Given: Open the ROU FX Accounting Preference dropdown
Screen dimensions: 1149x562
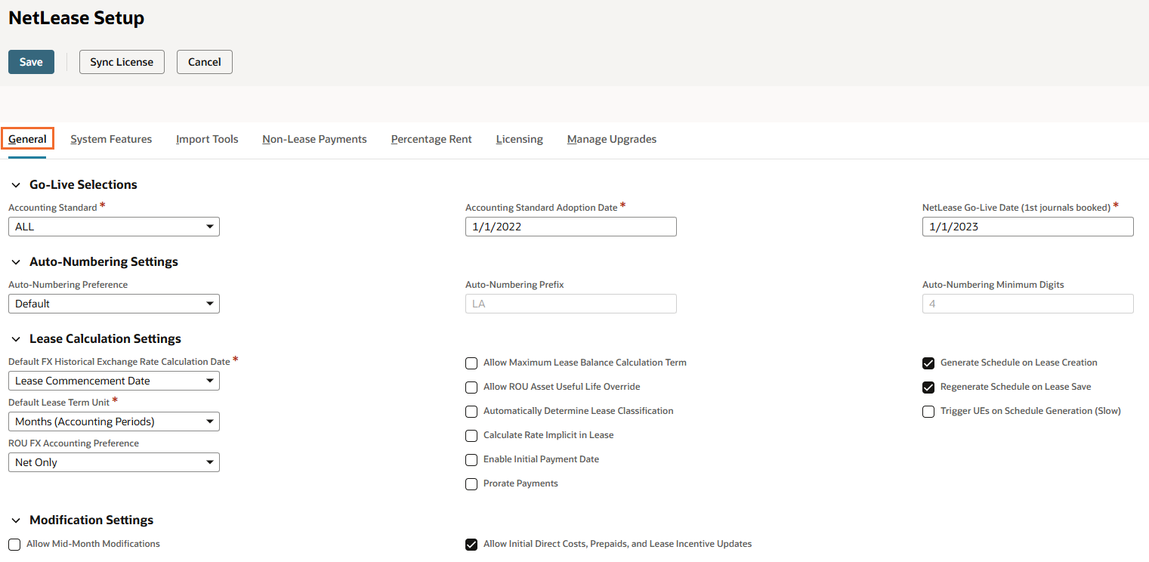Looking at the screenshot, I should point(114,462).
